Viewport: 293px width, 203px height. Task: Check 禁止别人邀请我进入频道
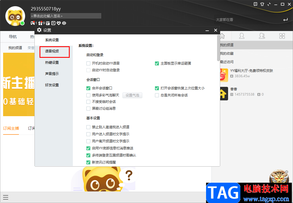(88, 127)
